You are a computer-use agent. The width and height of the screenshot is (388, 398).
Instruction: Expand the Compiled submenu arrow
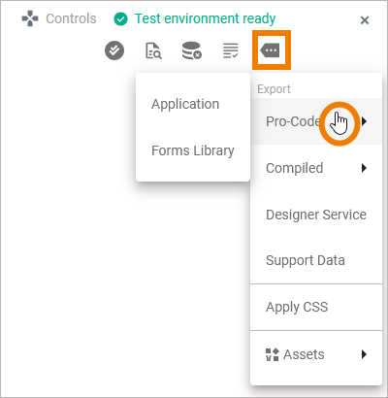click(x=365, y=168)
